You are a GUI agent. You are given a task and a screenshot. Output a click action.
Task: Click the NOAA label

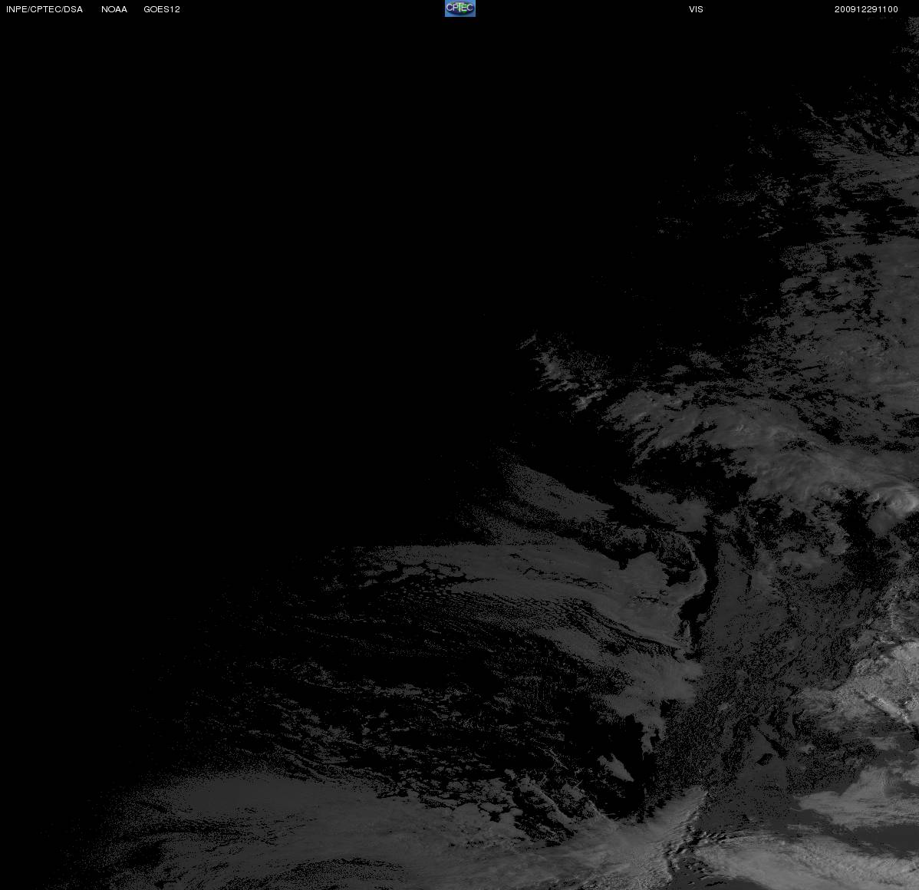114,9
